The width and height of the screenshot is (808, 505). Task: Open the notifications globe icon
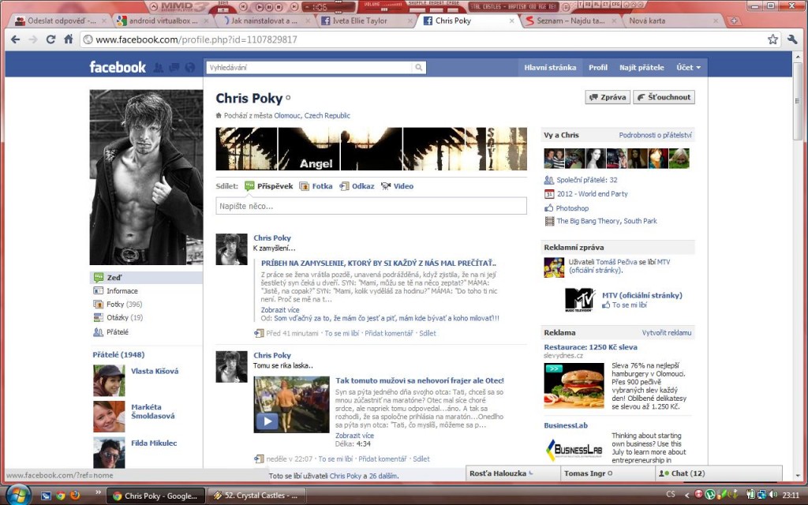point(190,68)
